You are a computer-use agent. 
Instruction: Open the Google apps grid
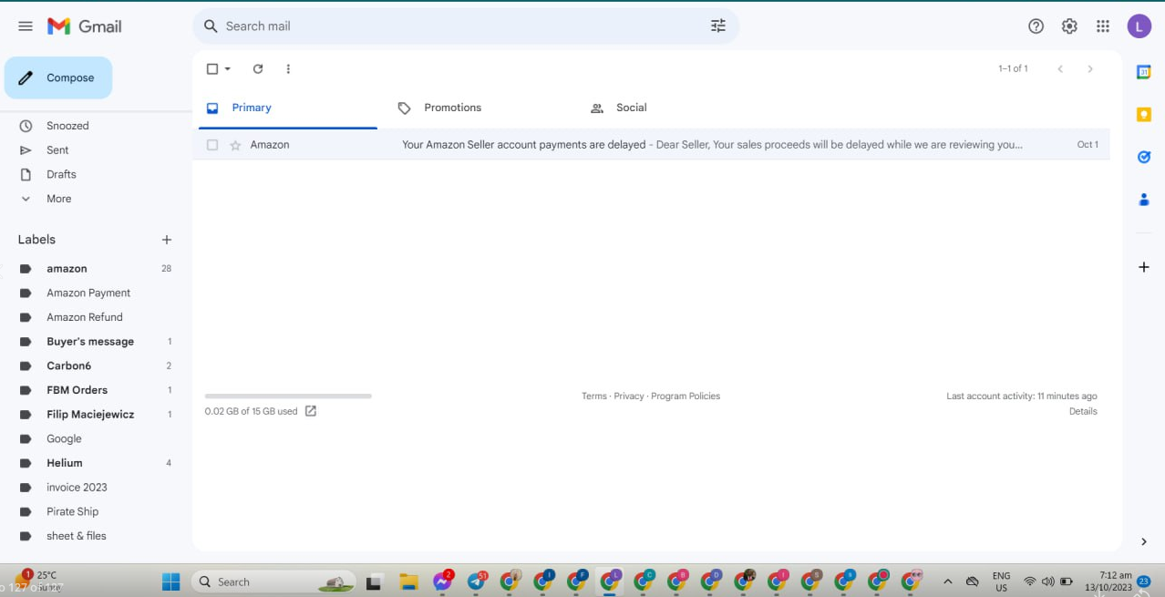tap(1103, 26)
